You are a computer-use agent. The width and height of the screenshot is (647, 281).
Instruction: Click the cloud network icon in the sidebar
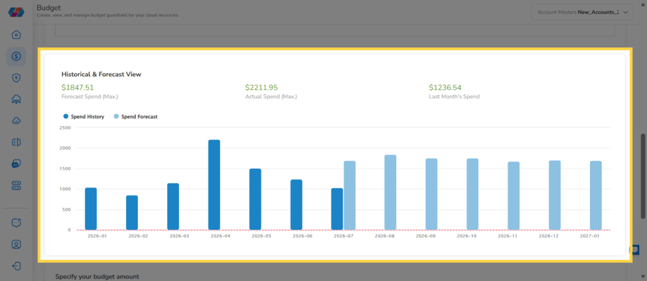16,99
